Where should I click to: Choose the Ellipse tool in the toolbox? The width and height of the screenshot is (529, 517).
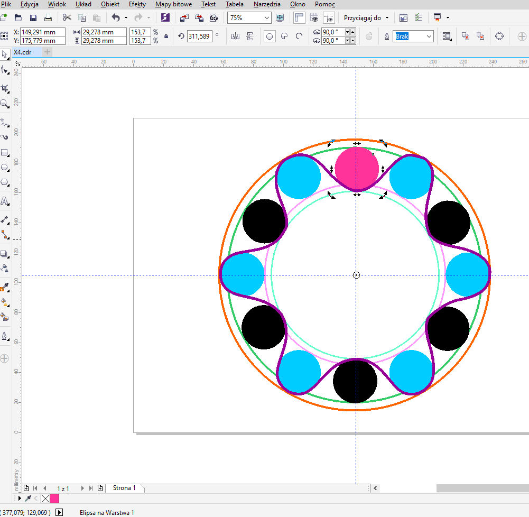pyautogui.click(x=5, y=168)
